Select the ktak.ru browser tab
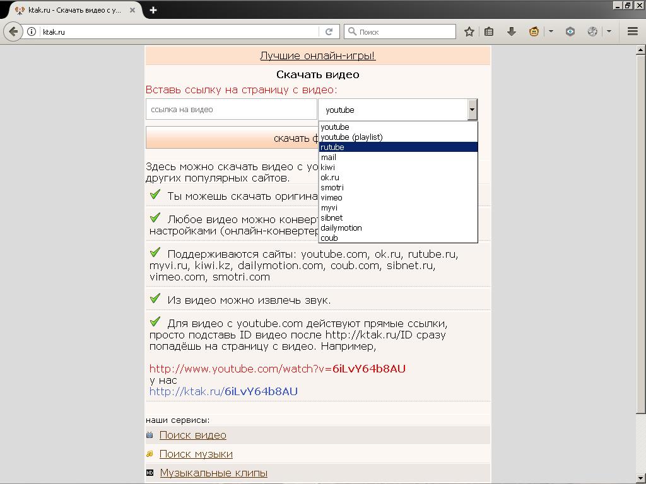Screen dimensions: 646x484 (73, 10)
